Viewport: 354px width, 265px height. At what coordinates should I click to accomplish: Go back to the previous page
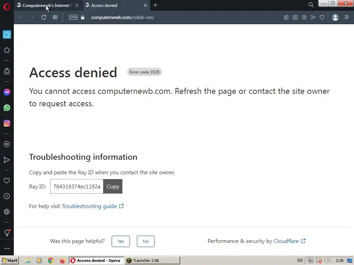21,17
